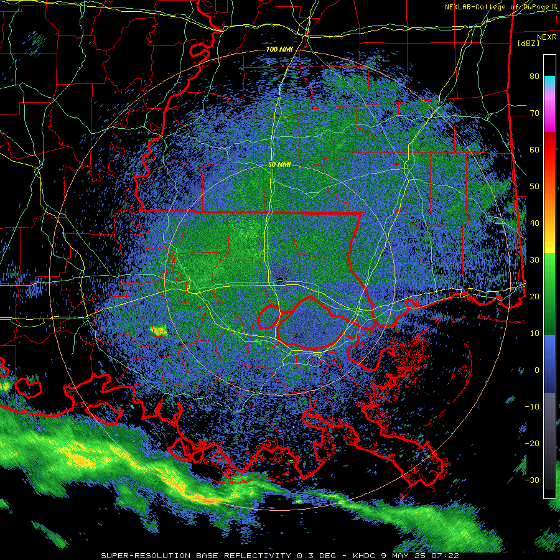This screenshot has height=560, width=560.
Task: Click the 50 value on the dBZ scale
Action: click(x=534, y=187)
